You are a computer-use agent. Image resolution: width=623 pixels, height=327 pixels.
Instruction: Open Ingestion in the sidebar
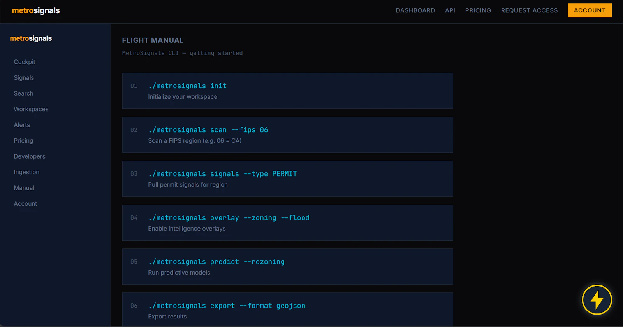coord(26,172)
